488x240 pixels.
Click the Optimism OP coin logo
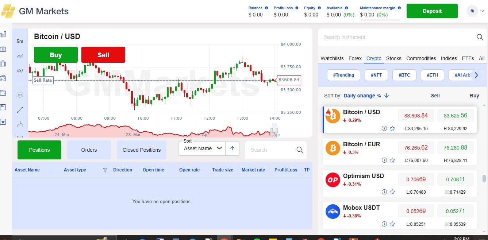[x=333, y=180]
